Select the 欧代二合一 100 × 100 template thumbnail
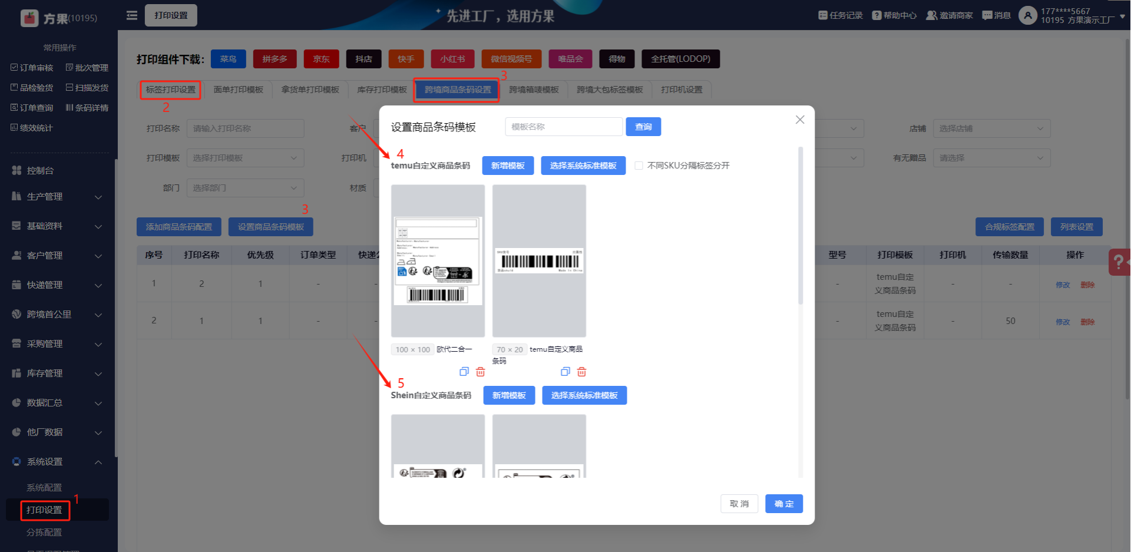Screen dimensions: 1131x552 pos(438,261)
